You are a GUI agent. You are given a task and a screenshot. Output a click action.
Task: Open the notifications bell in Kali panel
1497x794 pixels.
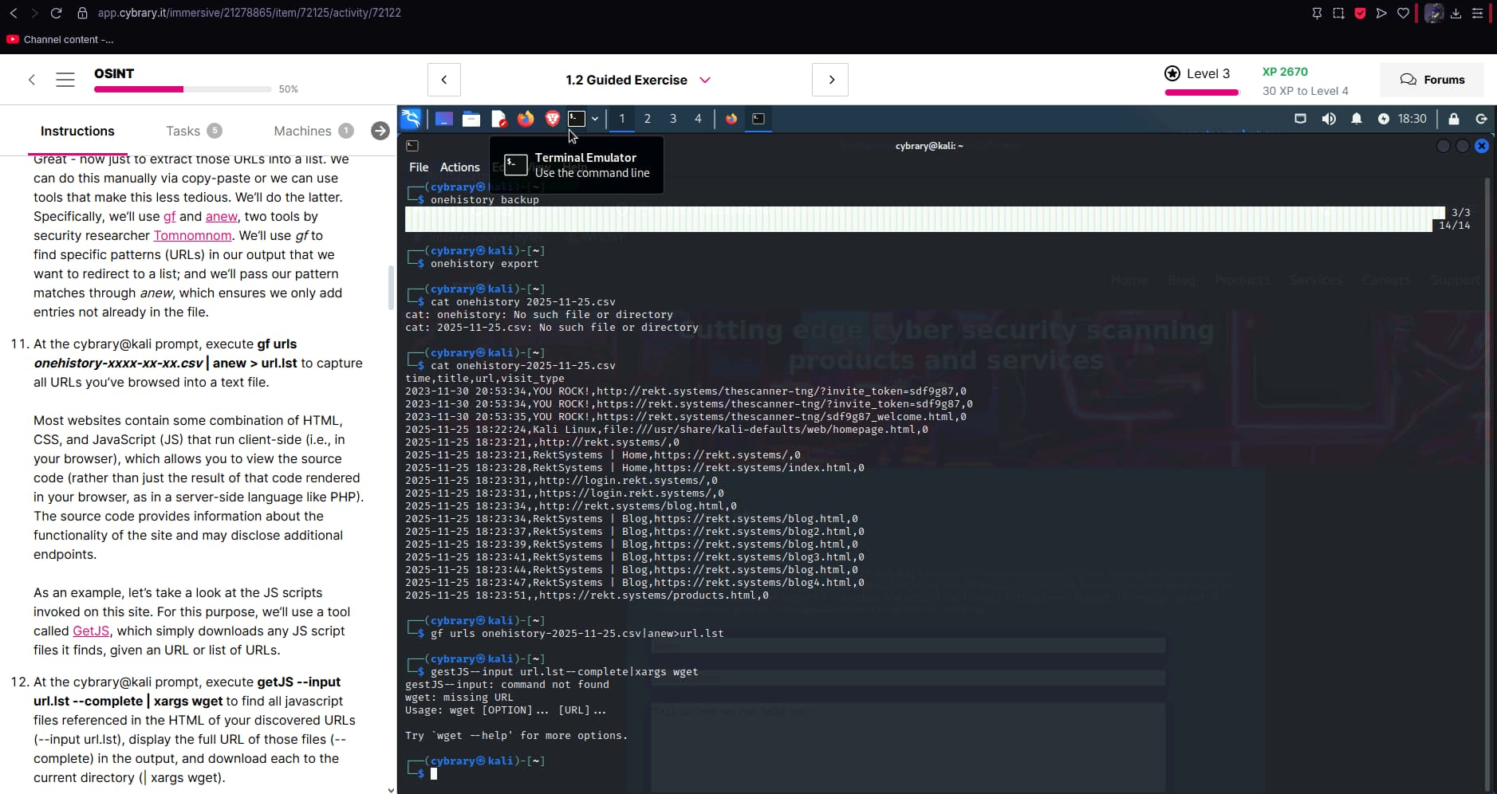tap(1356, 119)
